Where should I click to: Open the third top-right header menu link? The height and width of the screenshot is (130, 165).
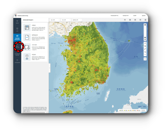135,16
